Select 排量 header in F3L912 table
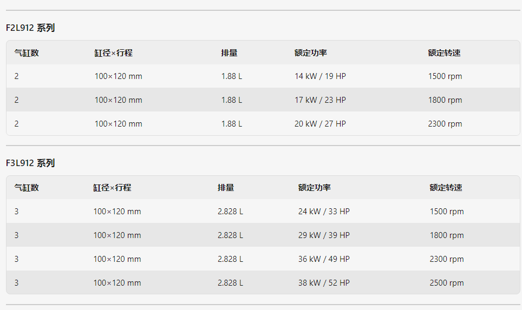The height and width of the screenshot is (310, 522). coord(226,188)
